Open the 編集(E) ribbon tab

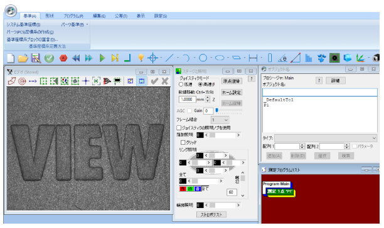pos(99,16)
